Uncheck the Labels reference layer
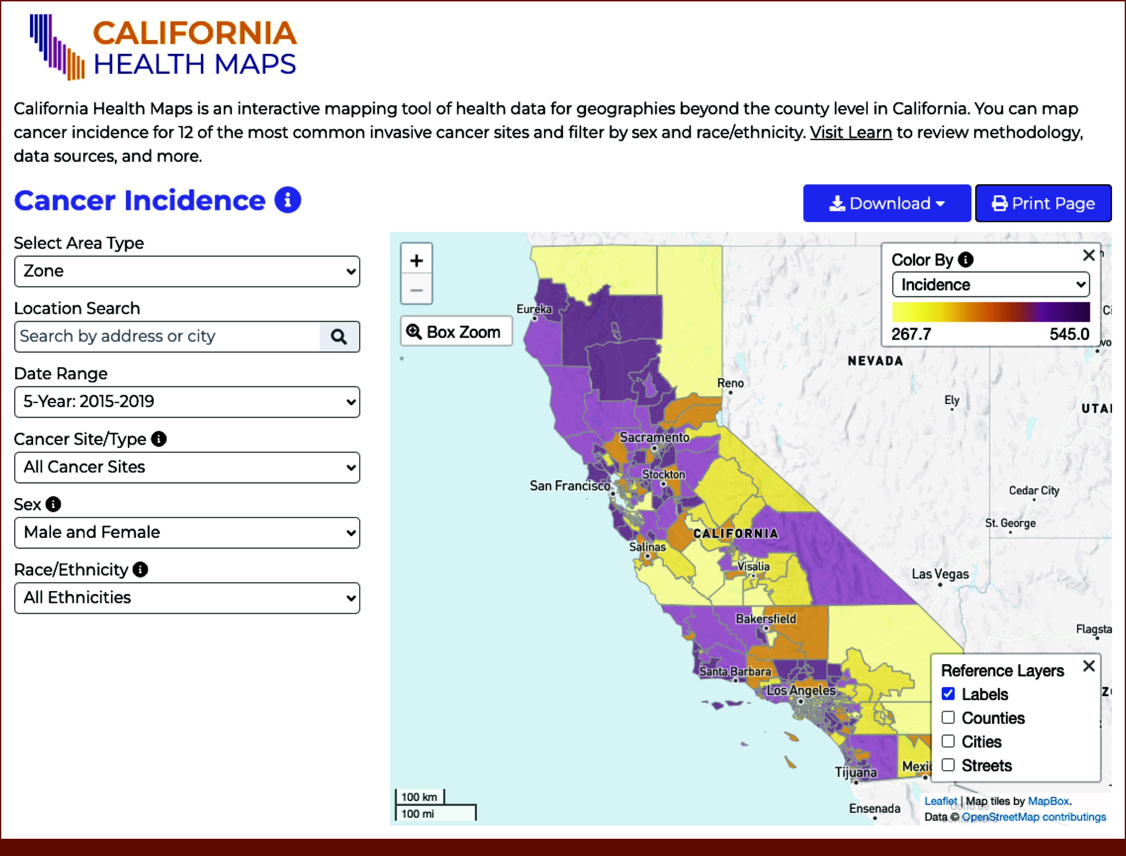This screenshot has width=1126, height=856. pos(948,693)
